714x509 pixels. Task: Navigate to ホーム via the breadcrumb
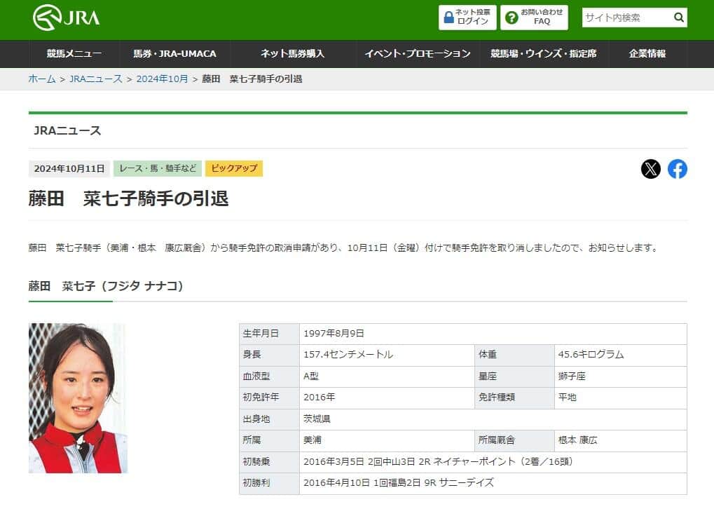point(41,79)
